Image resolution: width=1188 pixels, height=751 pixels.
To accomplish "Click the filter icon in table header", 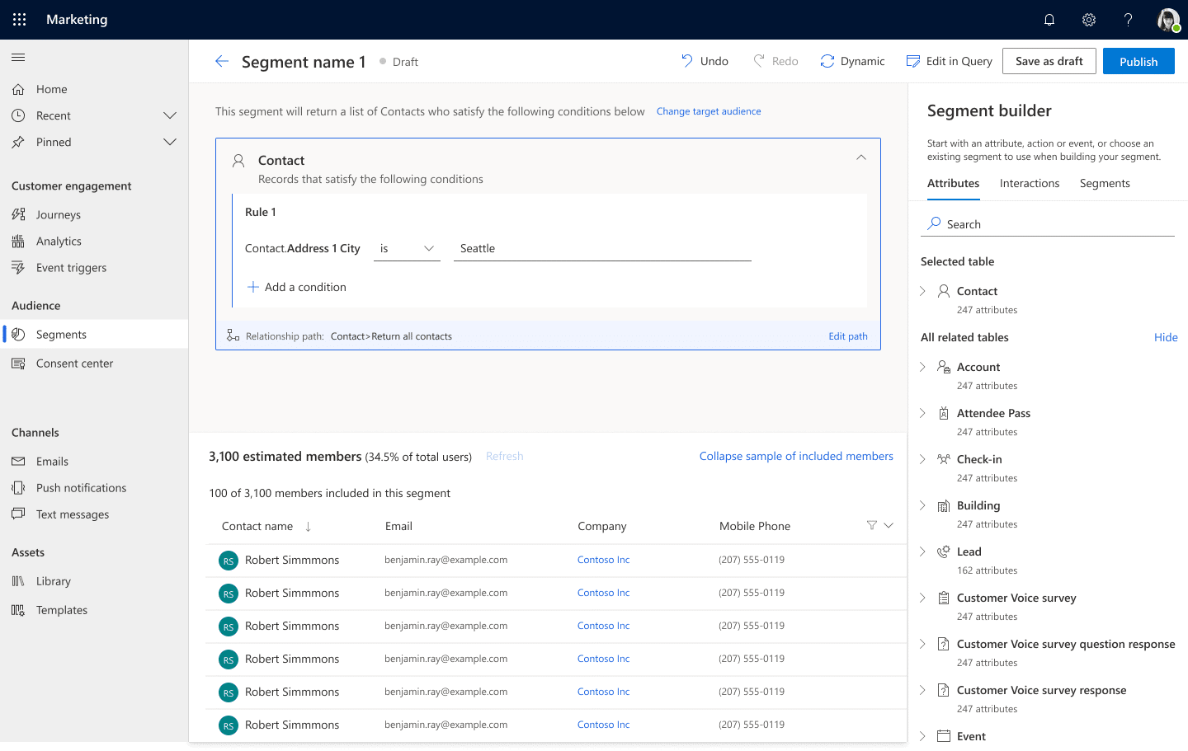I will point(871,526).
